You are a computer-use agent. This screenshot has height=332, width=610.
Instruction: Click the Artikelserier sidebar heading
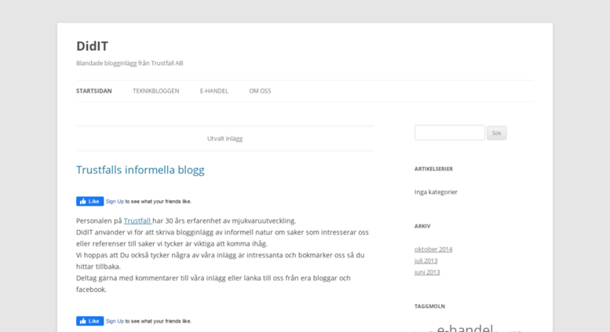[x=433, y=169]
